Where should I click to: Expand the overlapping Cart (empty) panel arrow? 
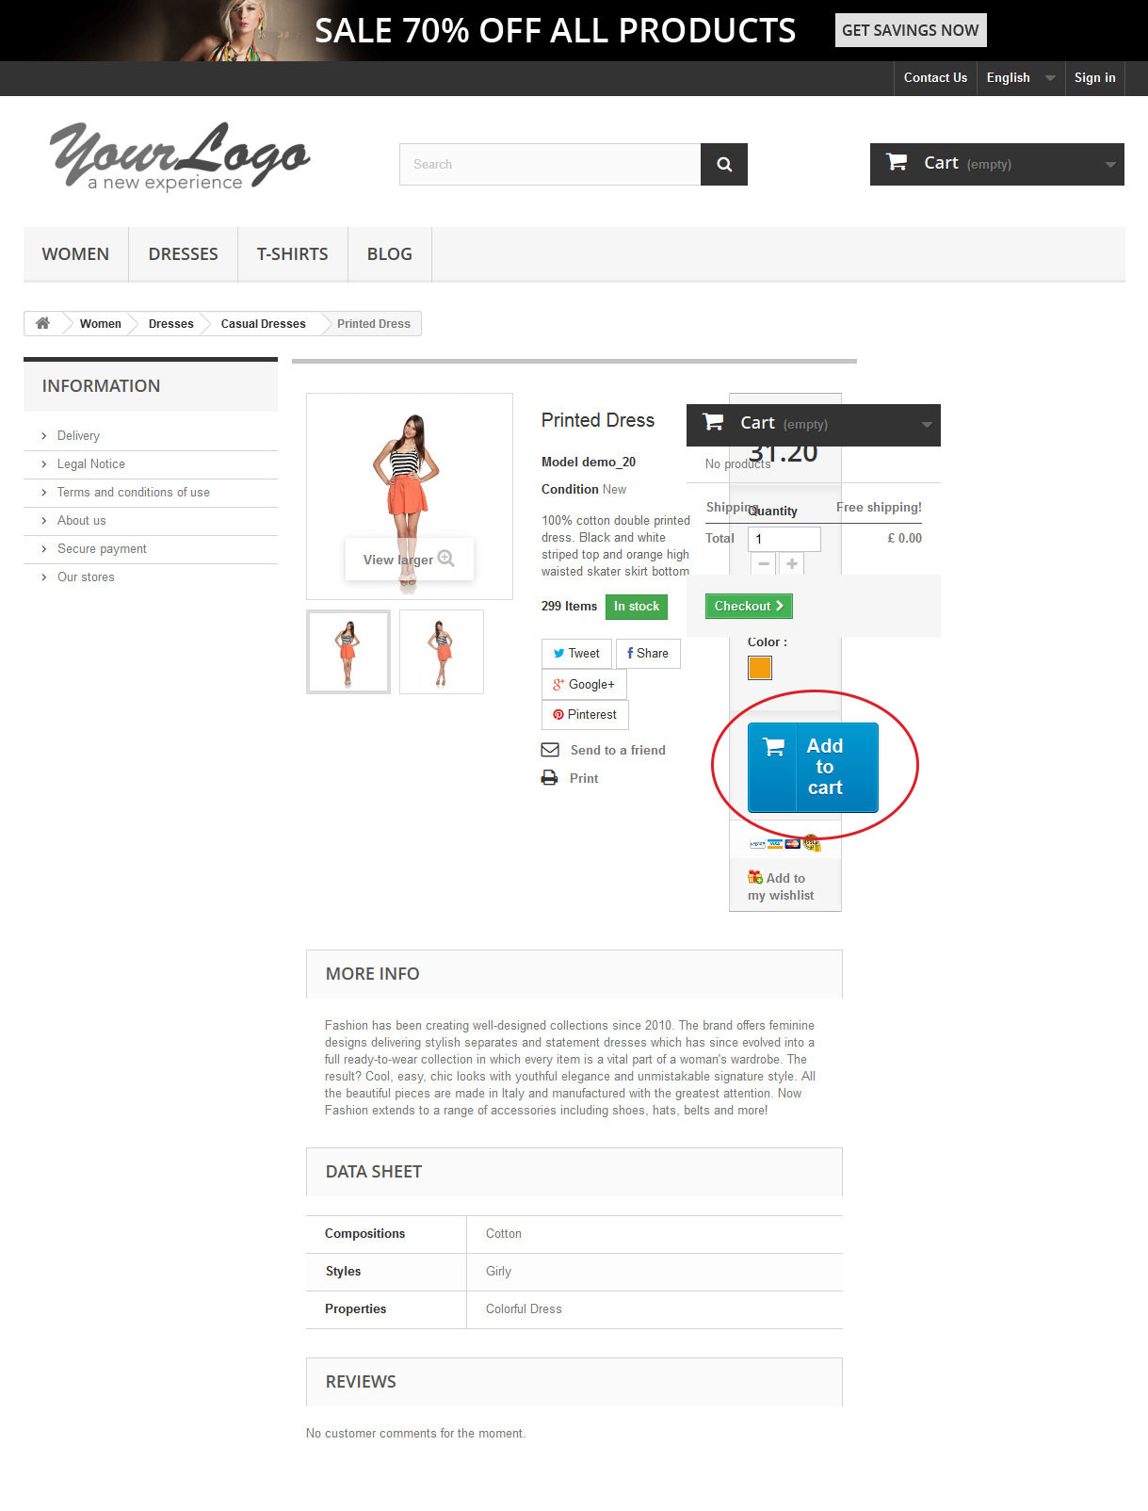click(927, 425)
